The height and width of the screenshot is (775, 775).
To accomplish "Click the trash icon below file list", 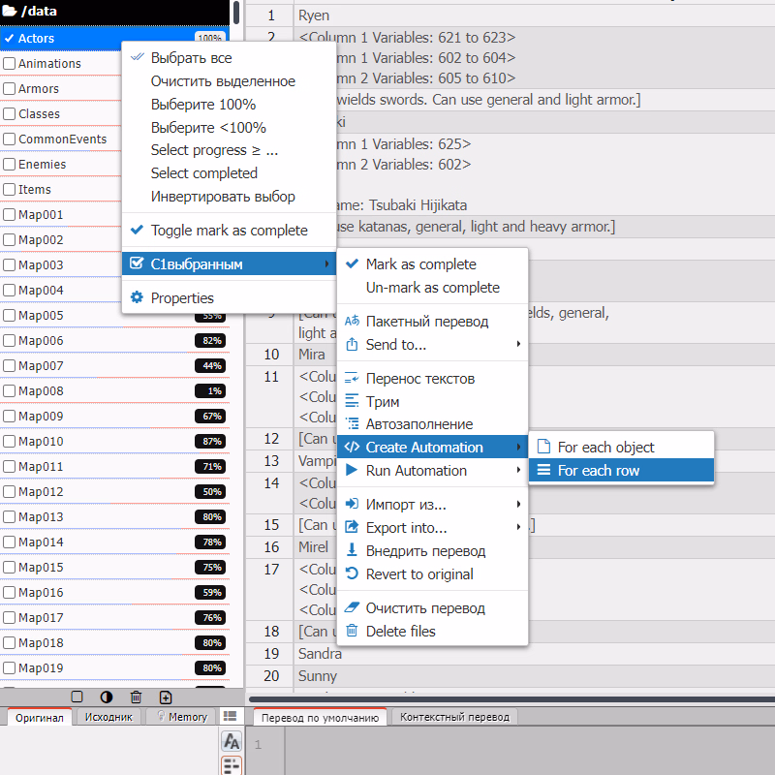I will tap(136, 697).
